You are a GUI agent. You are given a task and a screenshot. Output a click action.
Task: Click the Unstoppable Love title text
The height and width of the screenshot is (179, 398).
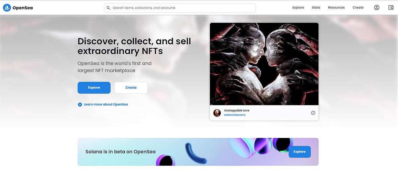pos(237,111)
